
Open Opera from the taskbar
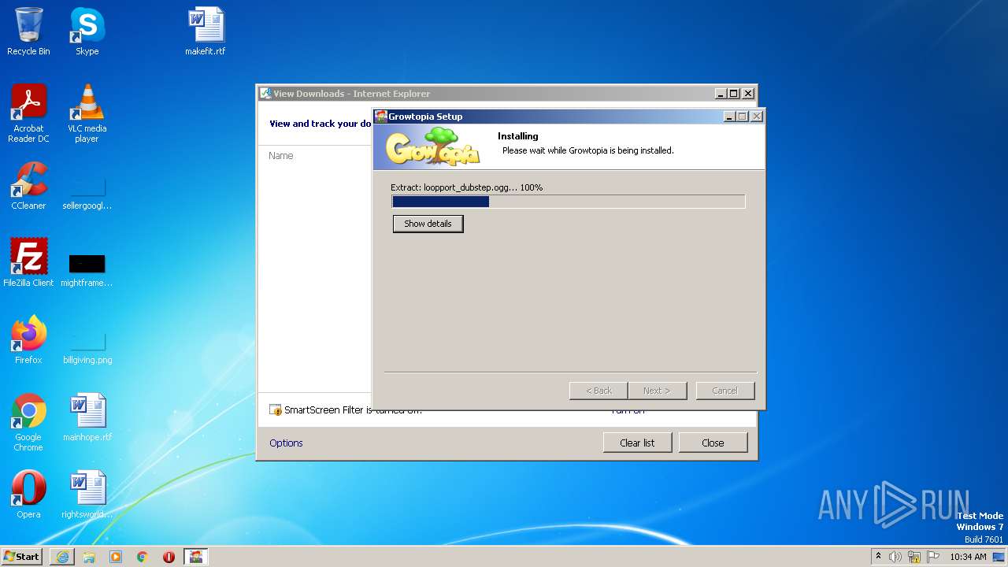(169, 557)
